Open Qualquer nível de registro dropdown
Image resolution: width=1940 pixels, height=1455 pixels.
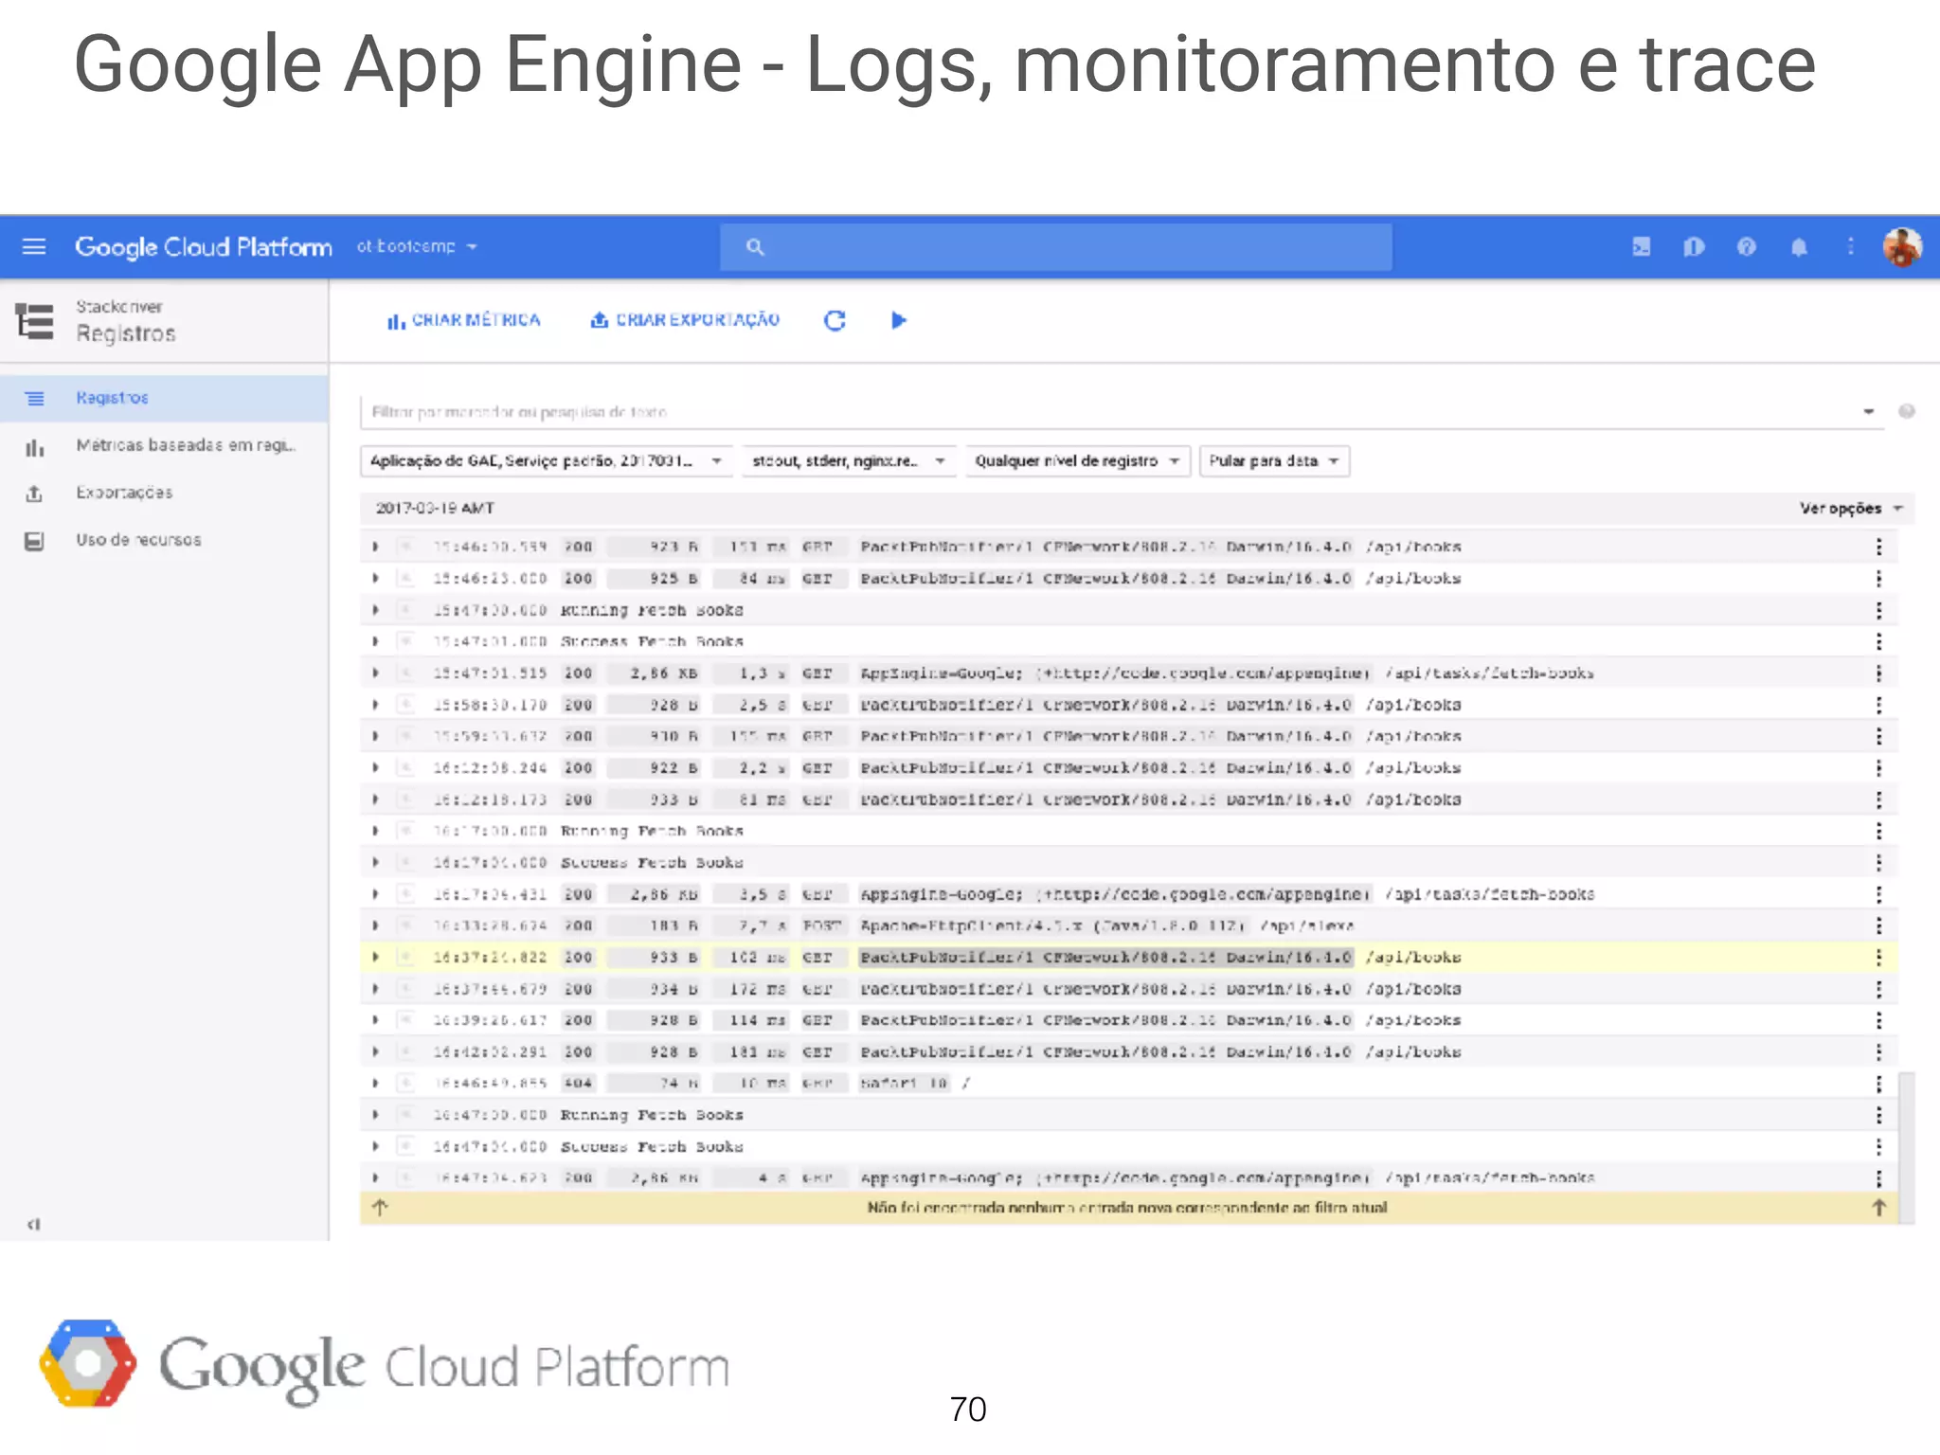[1078, 461]
